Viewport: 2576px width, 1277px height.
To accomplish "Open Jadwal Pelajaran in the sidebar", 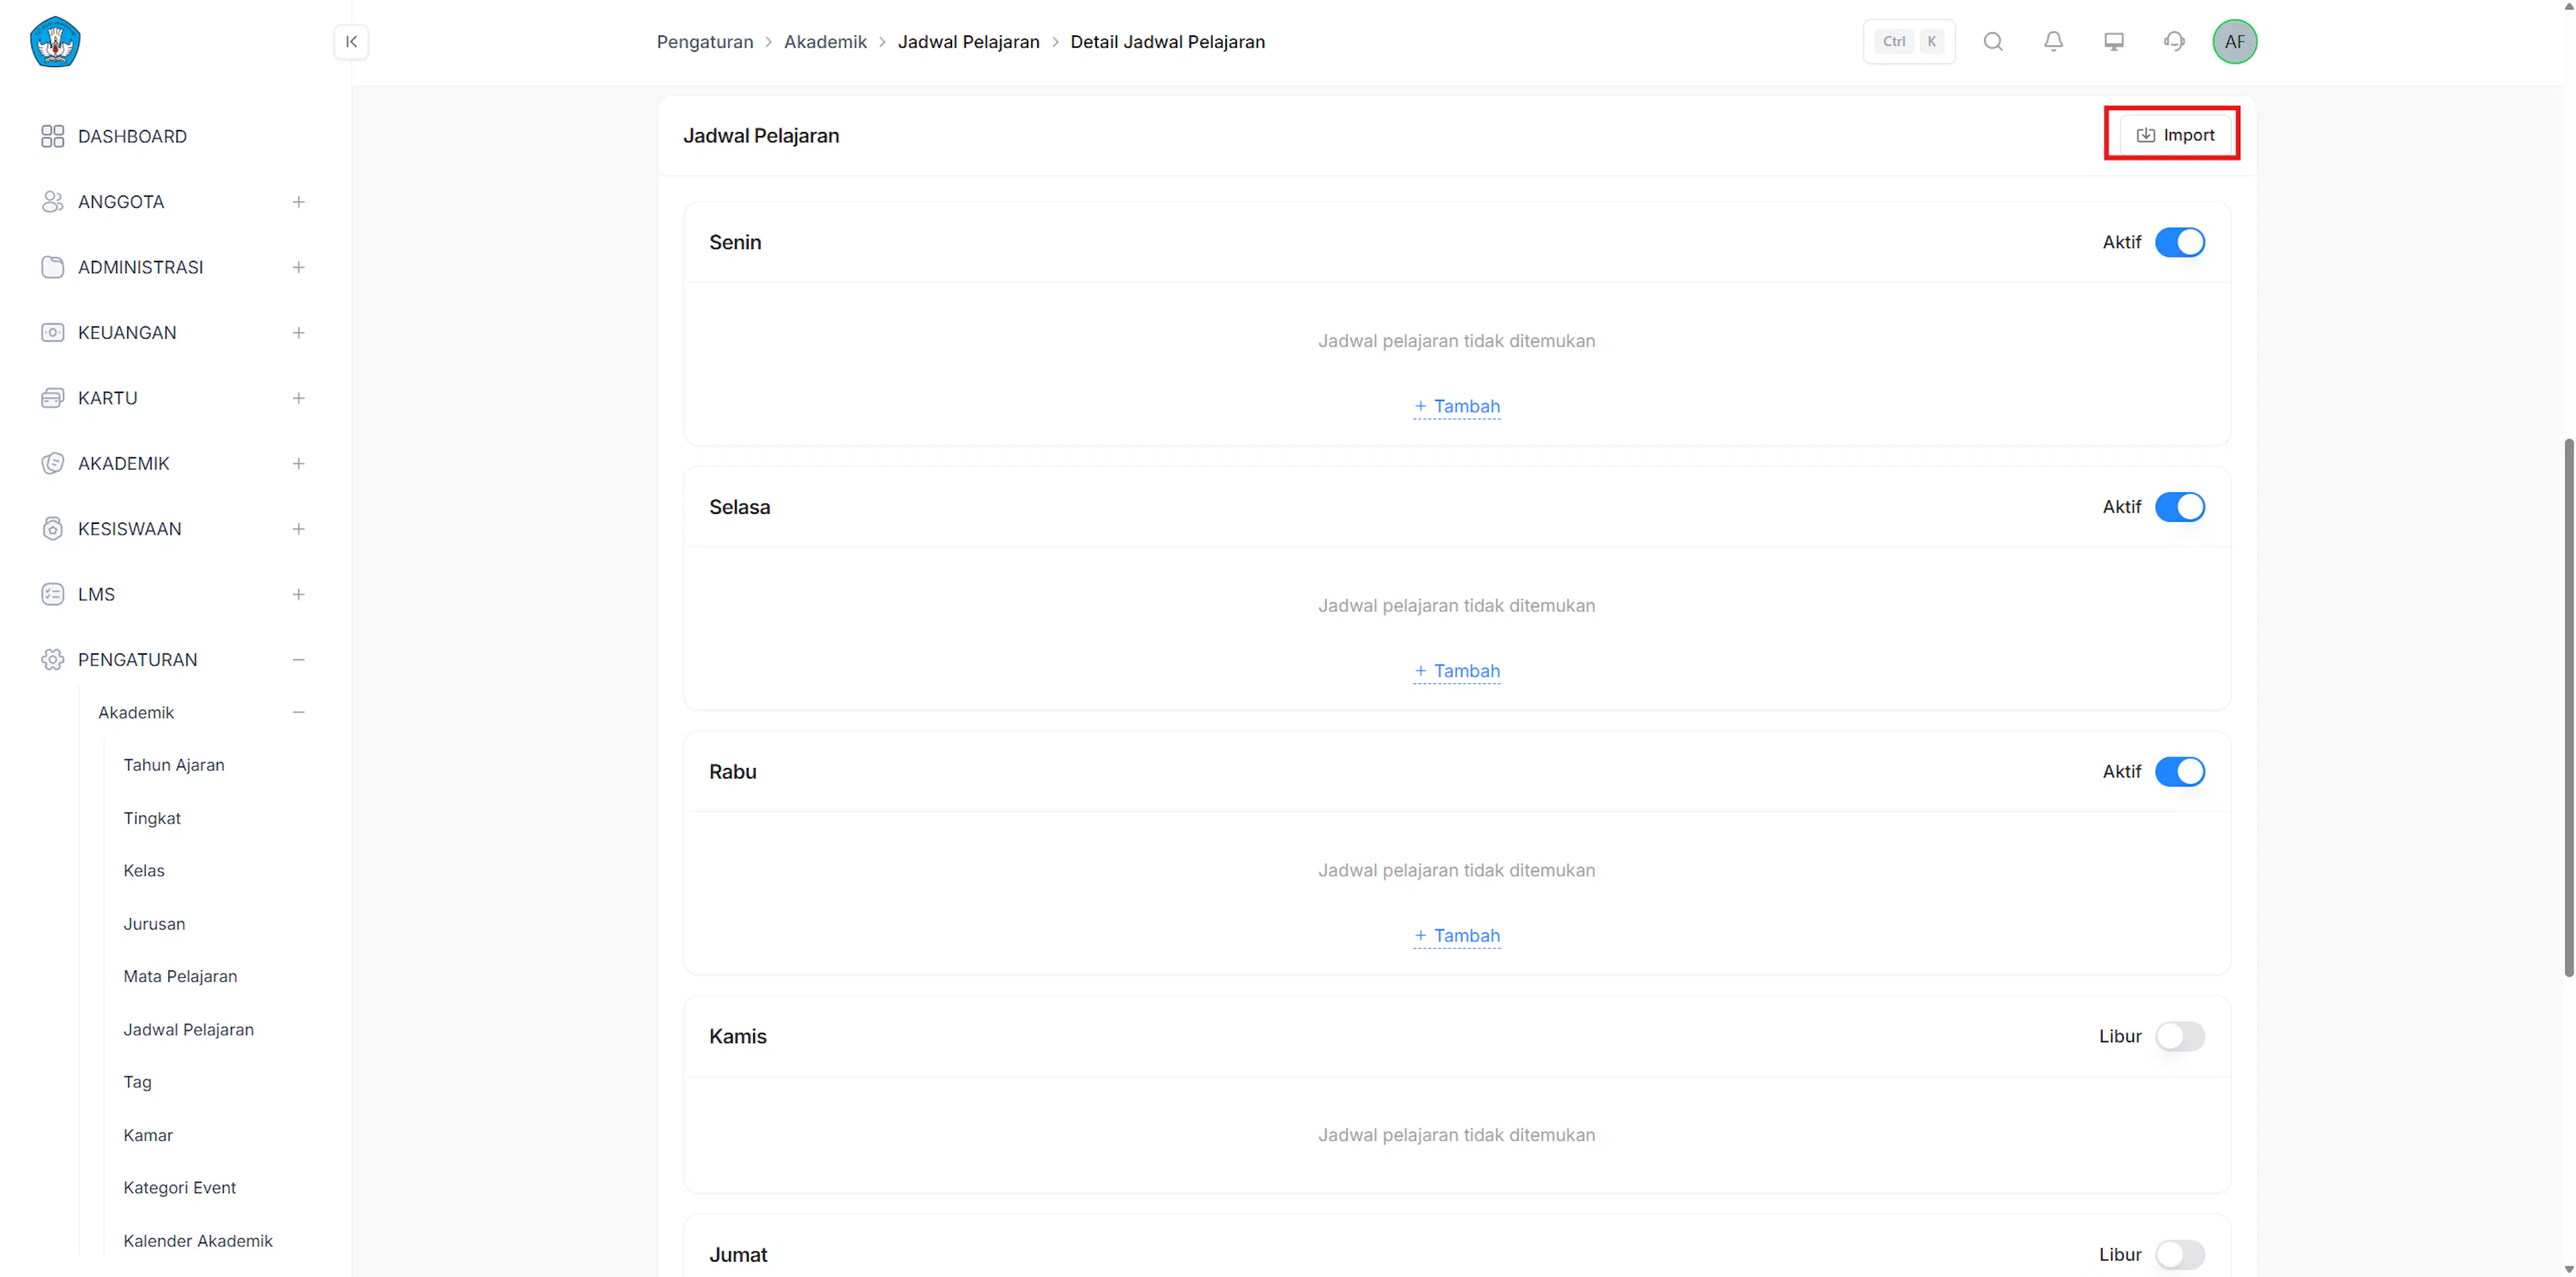I will coord(188,1029).
